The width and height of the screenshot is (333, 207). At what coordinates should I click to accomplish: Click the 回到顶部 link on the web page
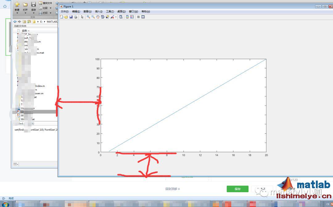173,189
